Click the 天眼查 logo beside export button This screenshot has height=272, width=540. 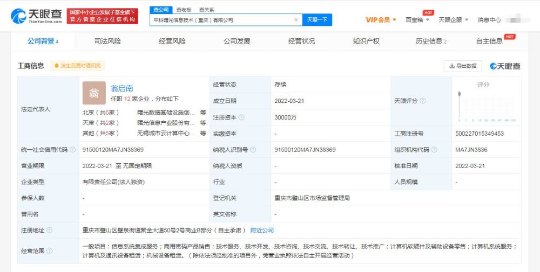(x=505, y=66)
